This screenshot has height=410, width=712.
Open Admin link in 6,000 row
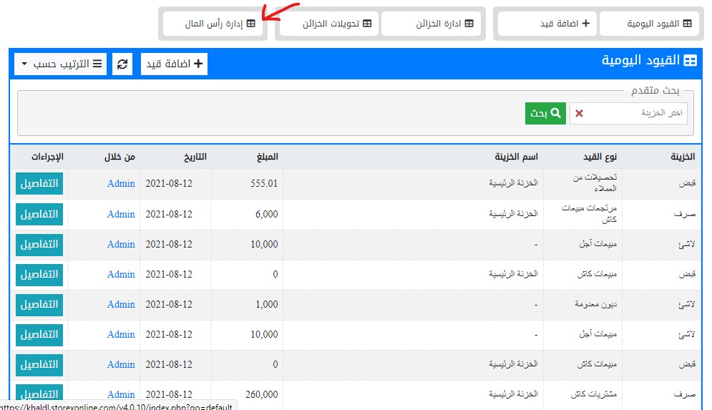pyautogui.click(x=121, y=215)
